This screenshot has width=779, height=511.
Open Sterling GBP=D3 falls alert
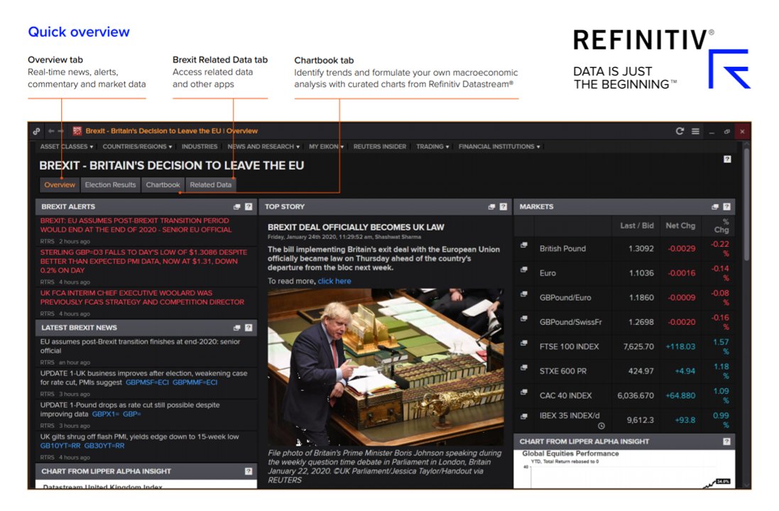[143, 261]
